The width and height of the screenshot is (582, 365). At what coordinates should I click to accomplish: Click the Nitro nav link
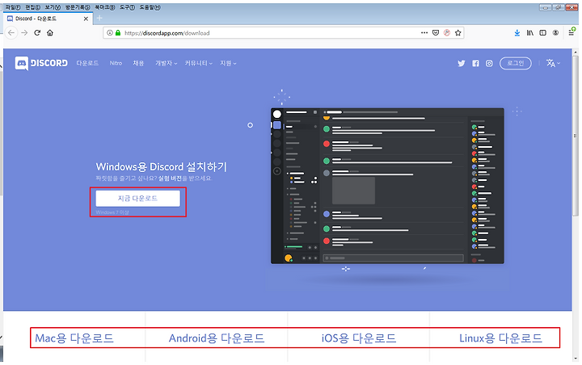click(x=116, y=63)
